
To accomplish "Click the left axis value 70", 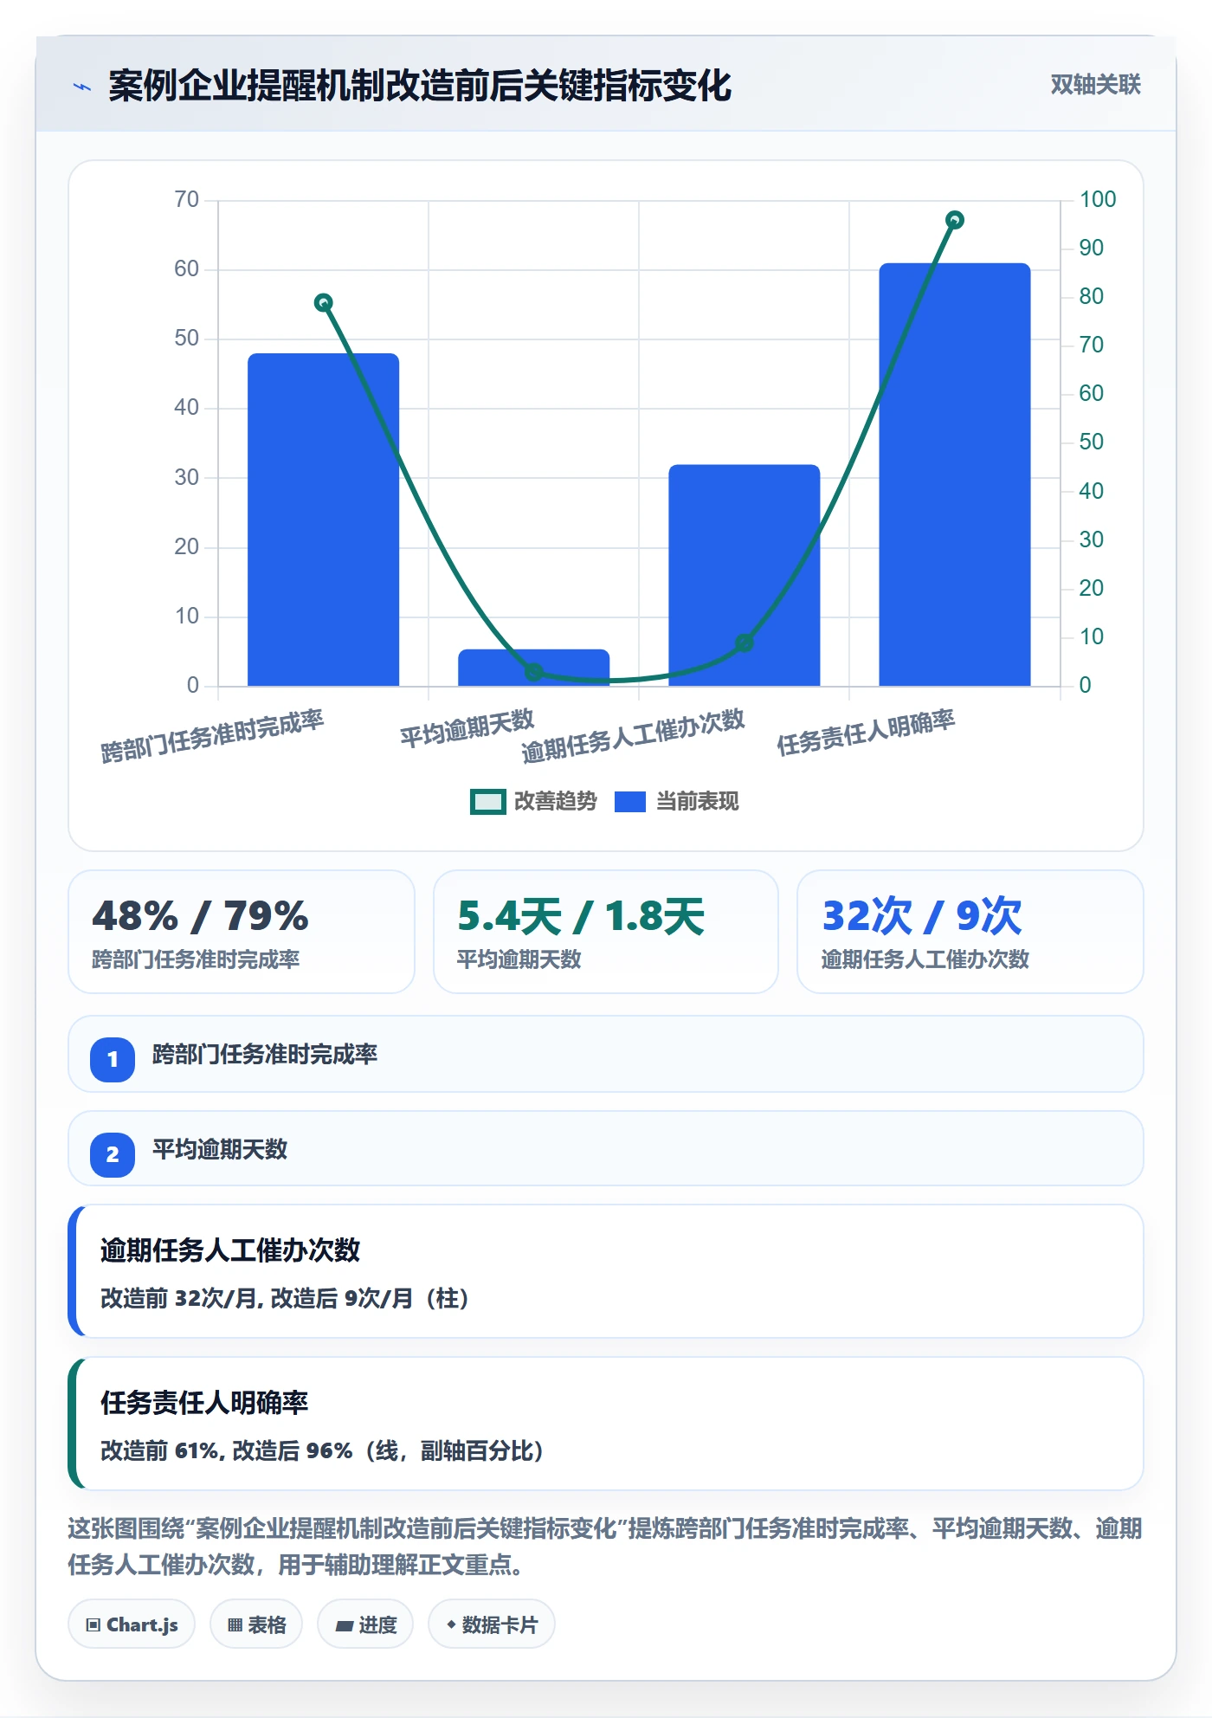I will pos(186,199).
